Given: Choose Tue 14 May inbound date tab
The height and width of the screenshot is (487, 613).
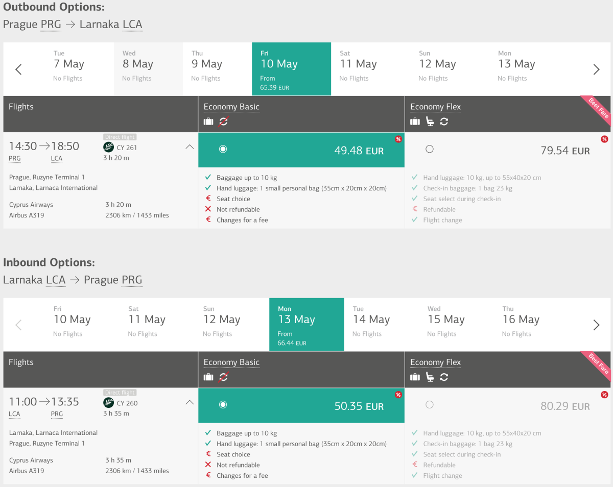Looking at the screenshot, I should click(371, 325).
